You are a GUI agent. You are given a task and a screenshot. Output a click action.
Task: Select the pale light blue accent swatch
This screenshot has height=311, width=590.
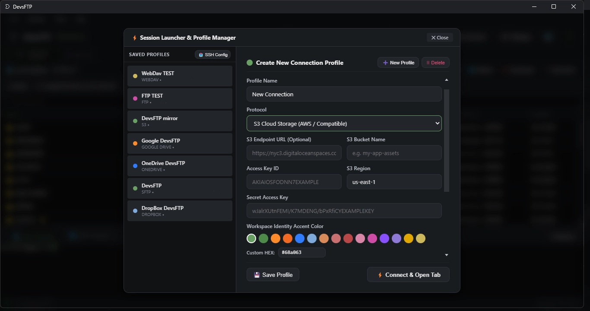[312, 238]
